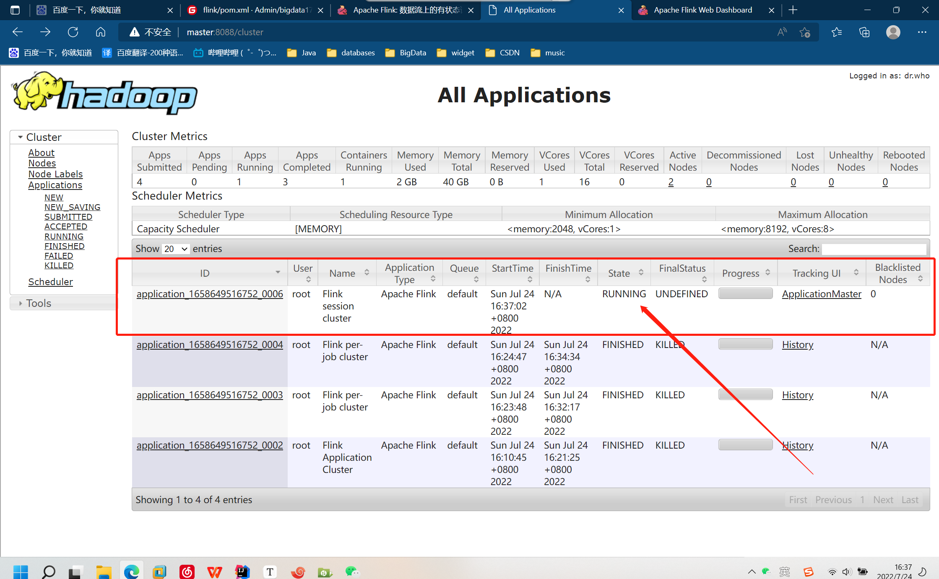Open browser settings ellipsis menu
Image resolution: width=939 pixels, height=579 pixels.
coord(922,32)
